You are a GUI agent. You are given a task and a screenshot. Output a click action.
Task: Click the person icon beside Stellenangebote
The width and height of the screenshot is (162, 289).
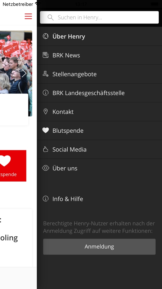46,74
